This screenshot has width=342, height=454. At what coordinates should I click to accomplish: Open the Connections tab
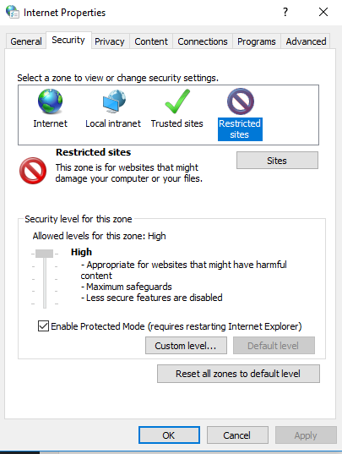click(203, 41)
